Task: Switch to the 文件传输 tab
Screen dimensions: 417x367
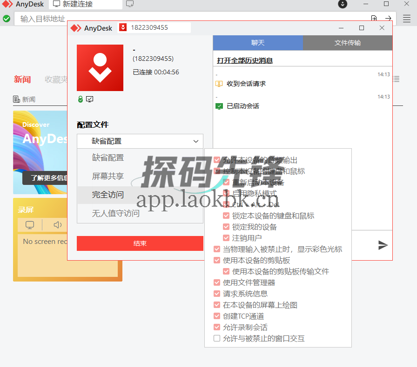Action: point(348,42)
